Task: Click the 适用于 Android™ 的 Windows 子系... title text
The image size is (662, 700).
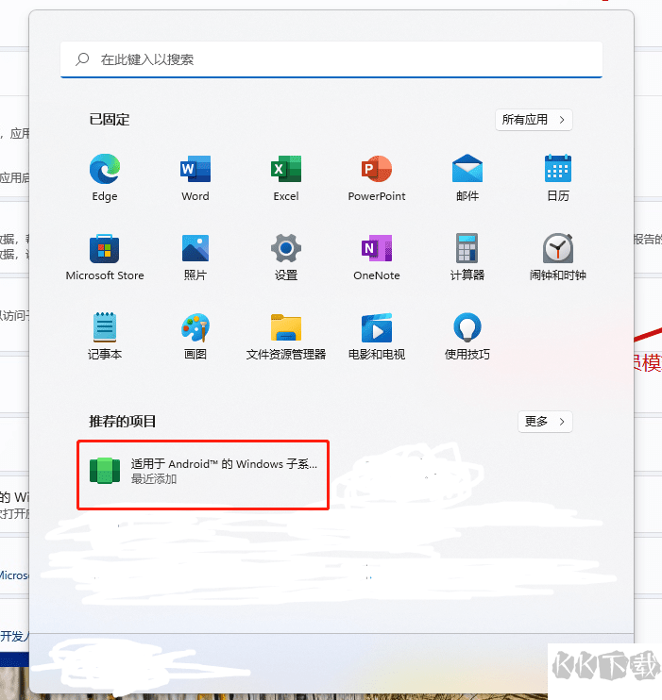Action: tap(224, 464)
